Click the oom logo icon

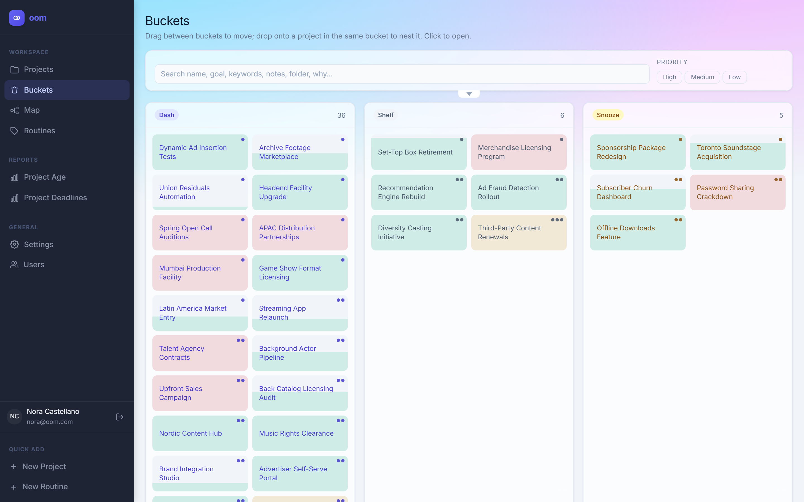pos(17,18)
